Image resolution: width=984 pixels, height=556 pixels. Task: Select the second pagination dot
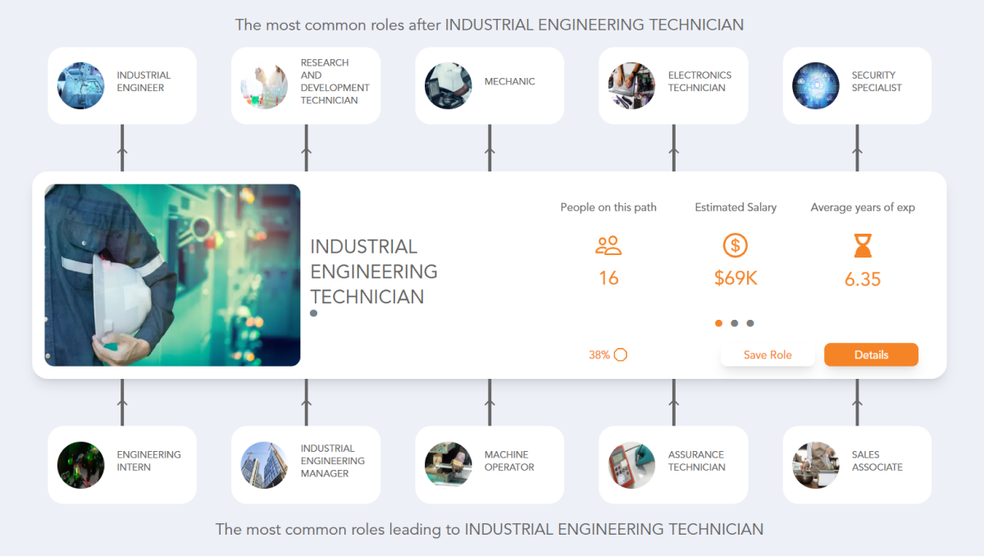(735, 323)
